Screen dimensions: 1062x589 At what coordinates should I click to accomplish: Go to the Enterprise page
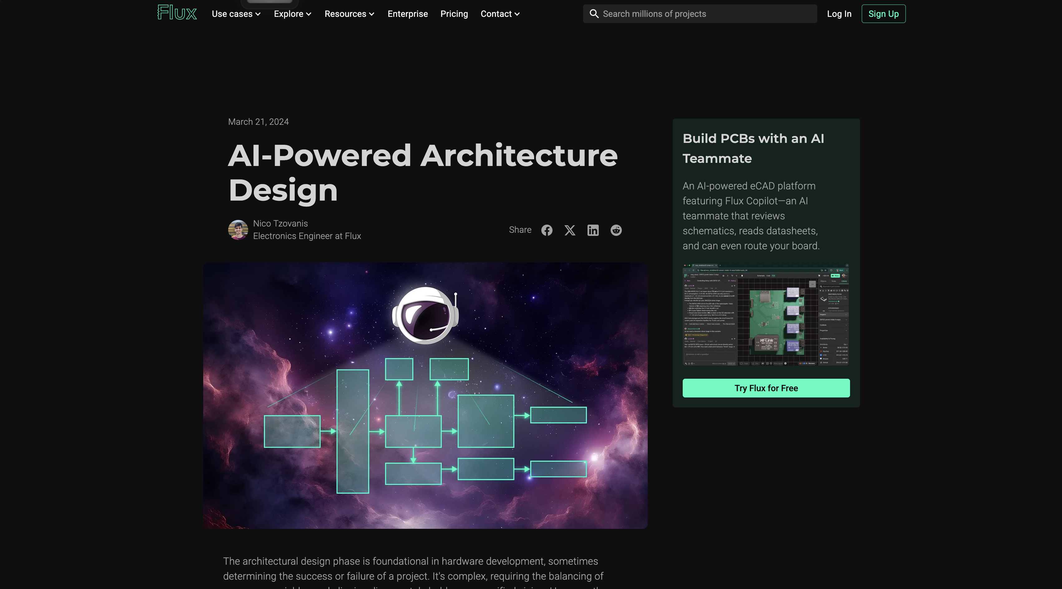[407, 14]
